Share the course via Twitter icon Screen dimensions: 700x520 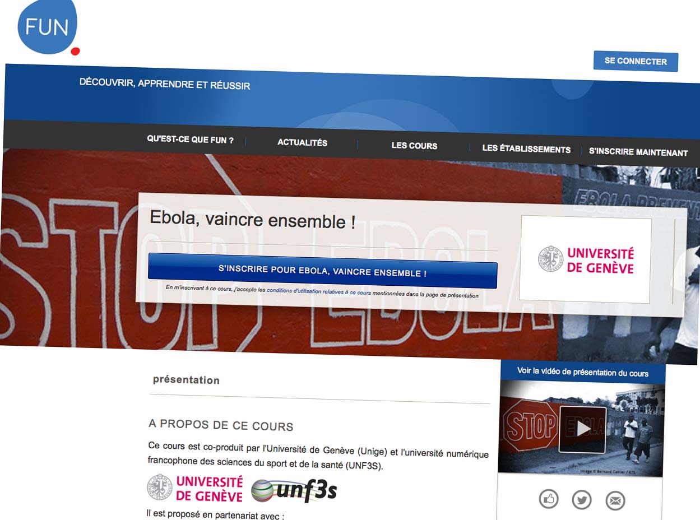pos(582,500)
